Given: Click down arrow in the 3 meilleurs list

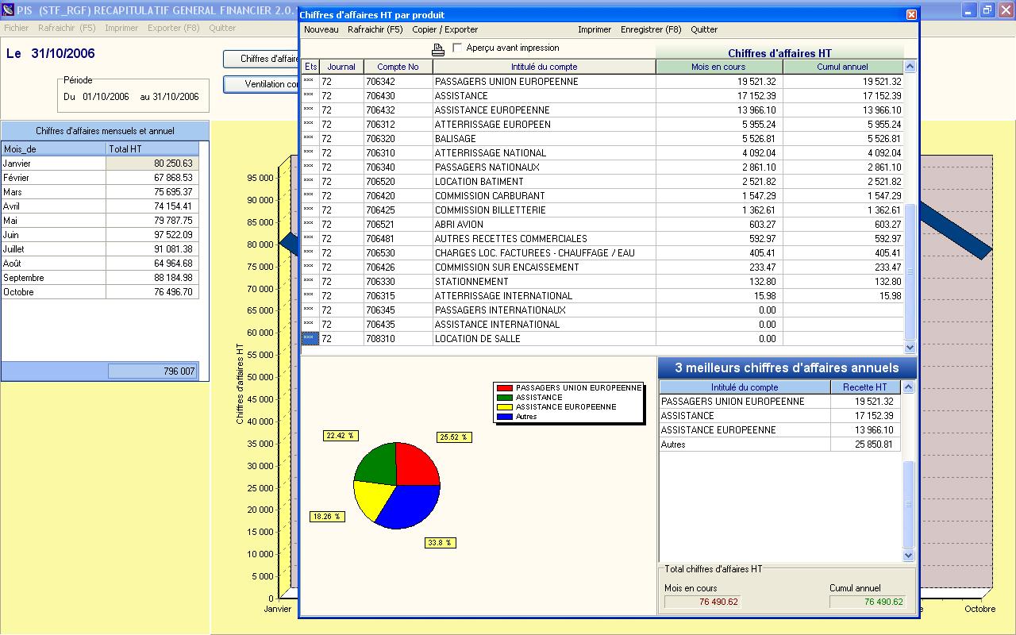Looking at the screenshot, I should 909,556.
